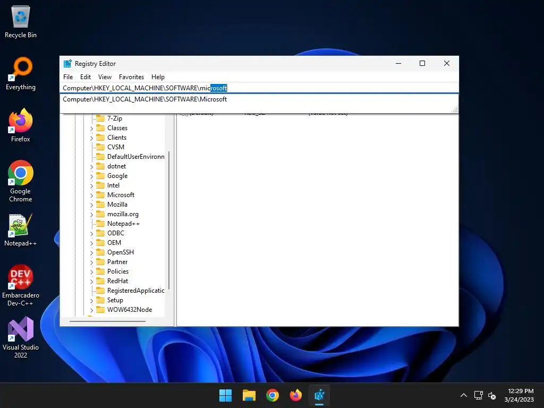Image resolution: width=544 pixels, height=408 pixels.
Task: Launch Visual Studio 2022 desktop shortcut
Action: coord(21,337)
